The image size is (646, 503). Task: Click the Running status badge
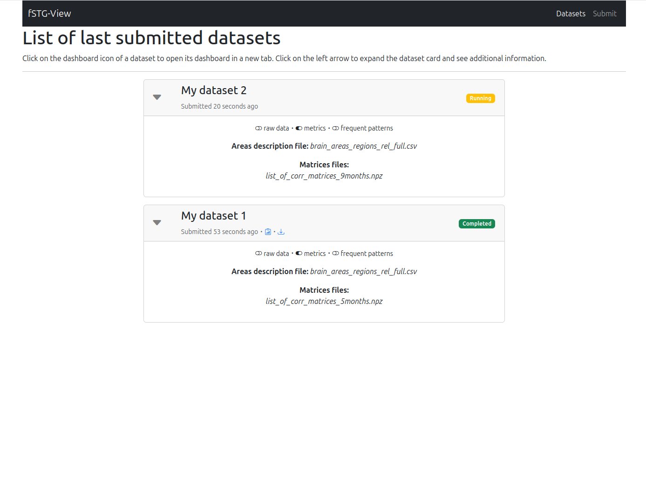tap(481, 98)
